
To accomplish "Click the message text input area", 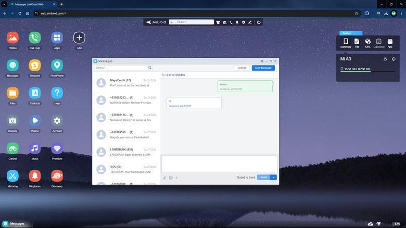I will coord(219,164).
